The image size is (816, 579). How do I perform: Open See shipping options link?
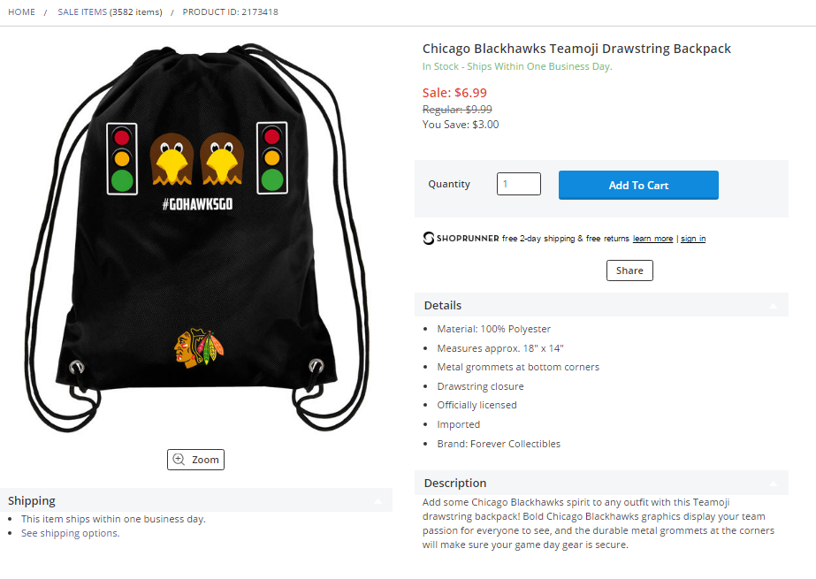point(70,533)
